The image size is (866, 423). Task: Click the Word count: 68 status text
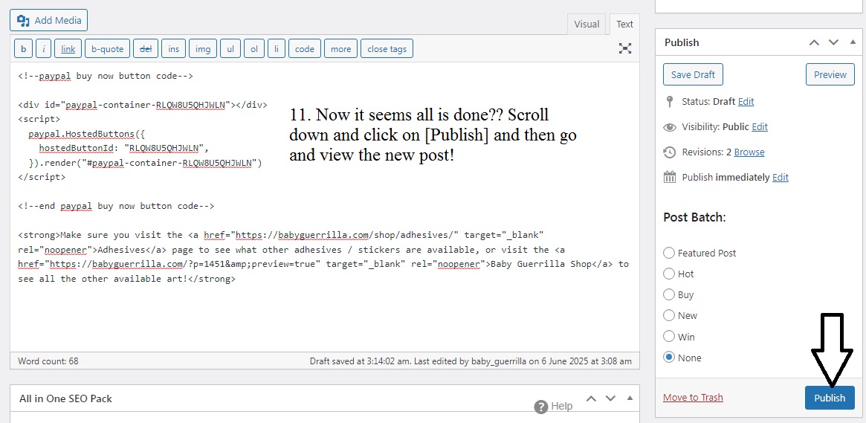(48, 361)
